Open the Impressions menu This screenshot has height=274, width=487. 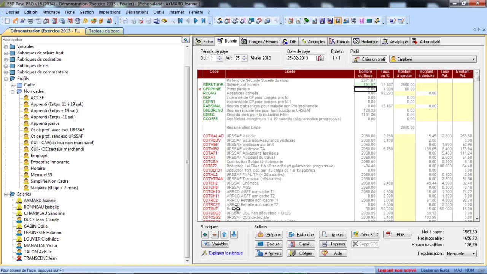[x=110, y=12]
